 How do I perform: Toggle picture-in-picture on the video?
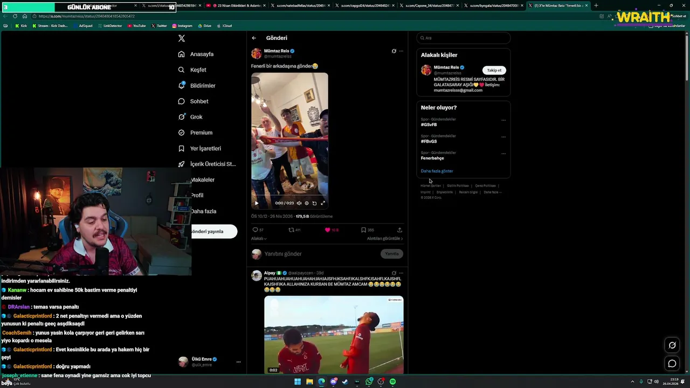pyautogui.click(x=314, y=203)
